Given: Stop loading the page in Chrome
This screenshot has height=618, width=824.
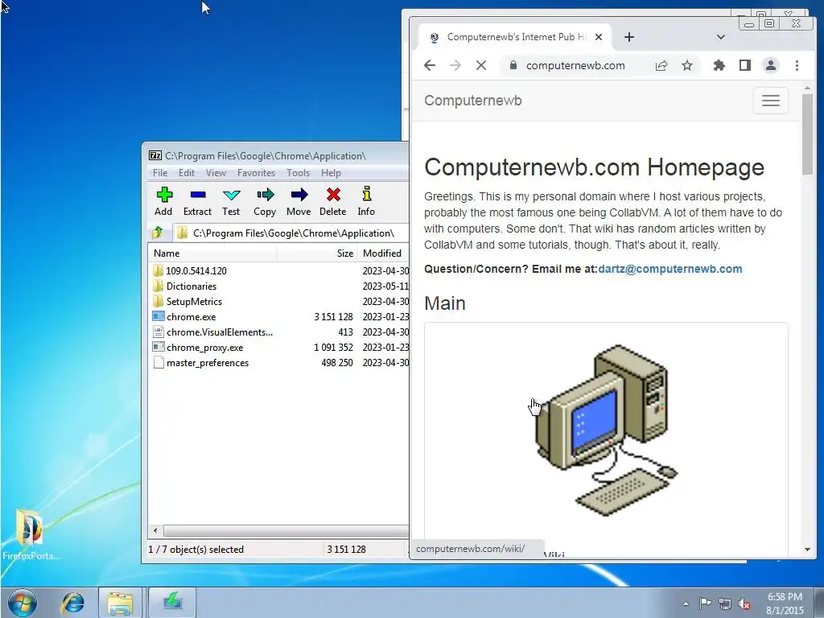Looking at the screenshot, I should click(x=481, y=65).
